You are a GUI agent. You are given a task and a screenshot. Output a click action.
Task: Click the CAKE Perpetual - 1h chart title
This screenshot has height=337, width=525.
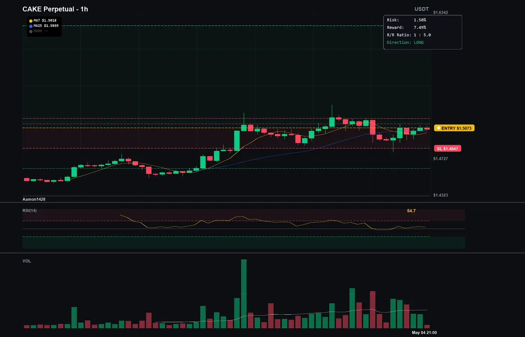pos(55,9)
